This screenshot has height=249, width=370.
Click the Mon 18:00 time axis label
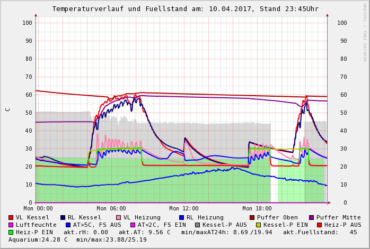coord(257,209)
